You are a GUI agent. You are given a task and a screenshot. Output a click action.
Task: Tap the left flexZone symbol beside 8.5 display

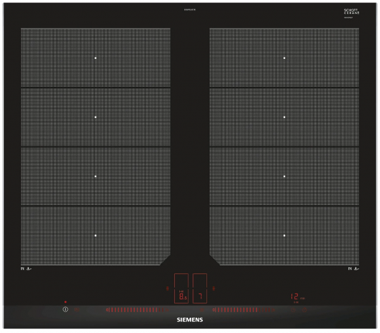pyautogui.click(x=167, y=288)
